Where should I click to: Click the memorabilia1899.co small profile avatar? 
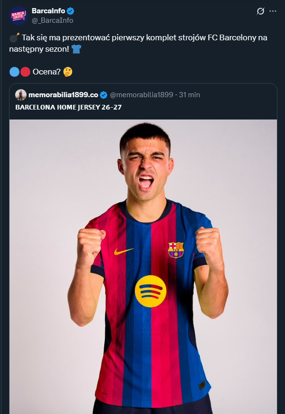(21, 95)
